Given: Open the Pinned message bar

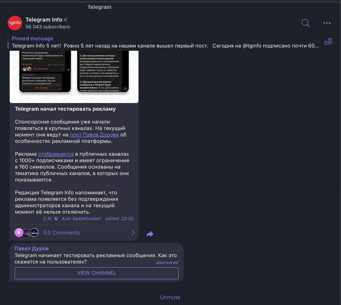Looking at the screenshot, I should point(165,42).
